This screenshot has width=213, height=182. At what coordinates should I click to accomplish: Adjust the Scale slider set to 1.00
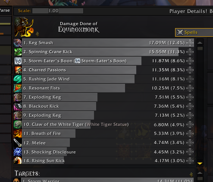[x=58, y=11]
